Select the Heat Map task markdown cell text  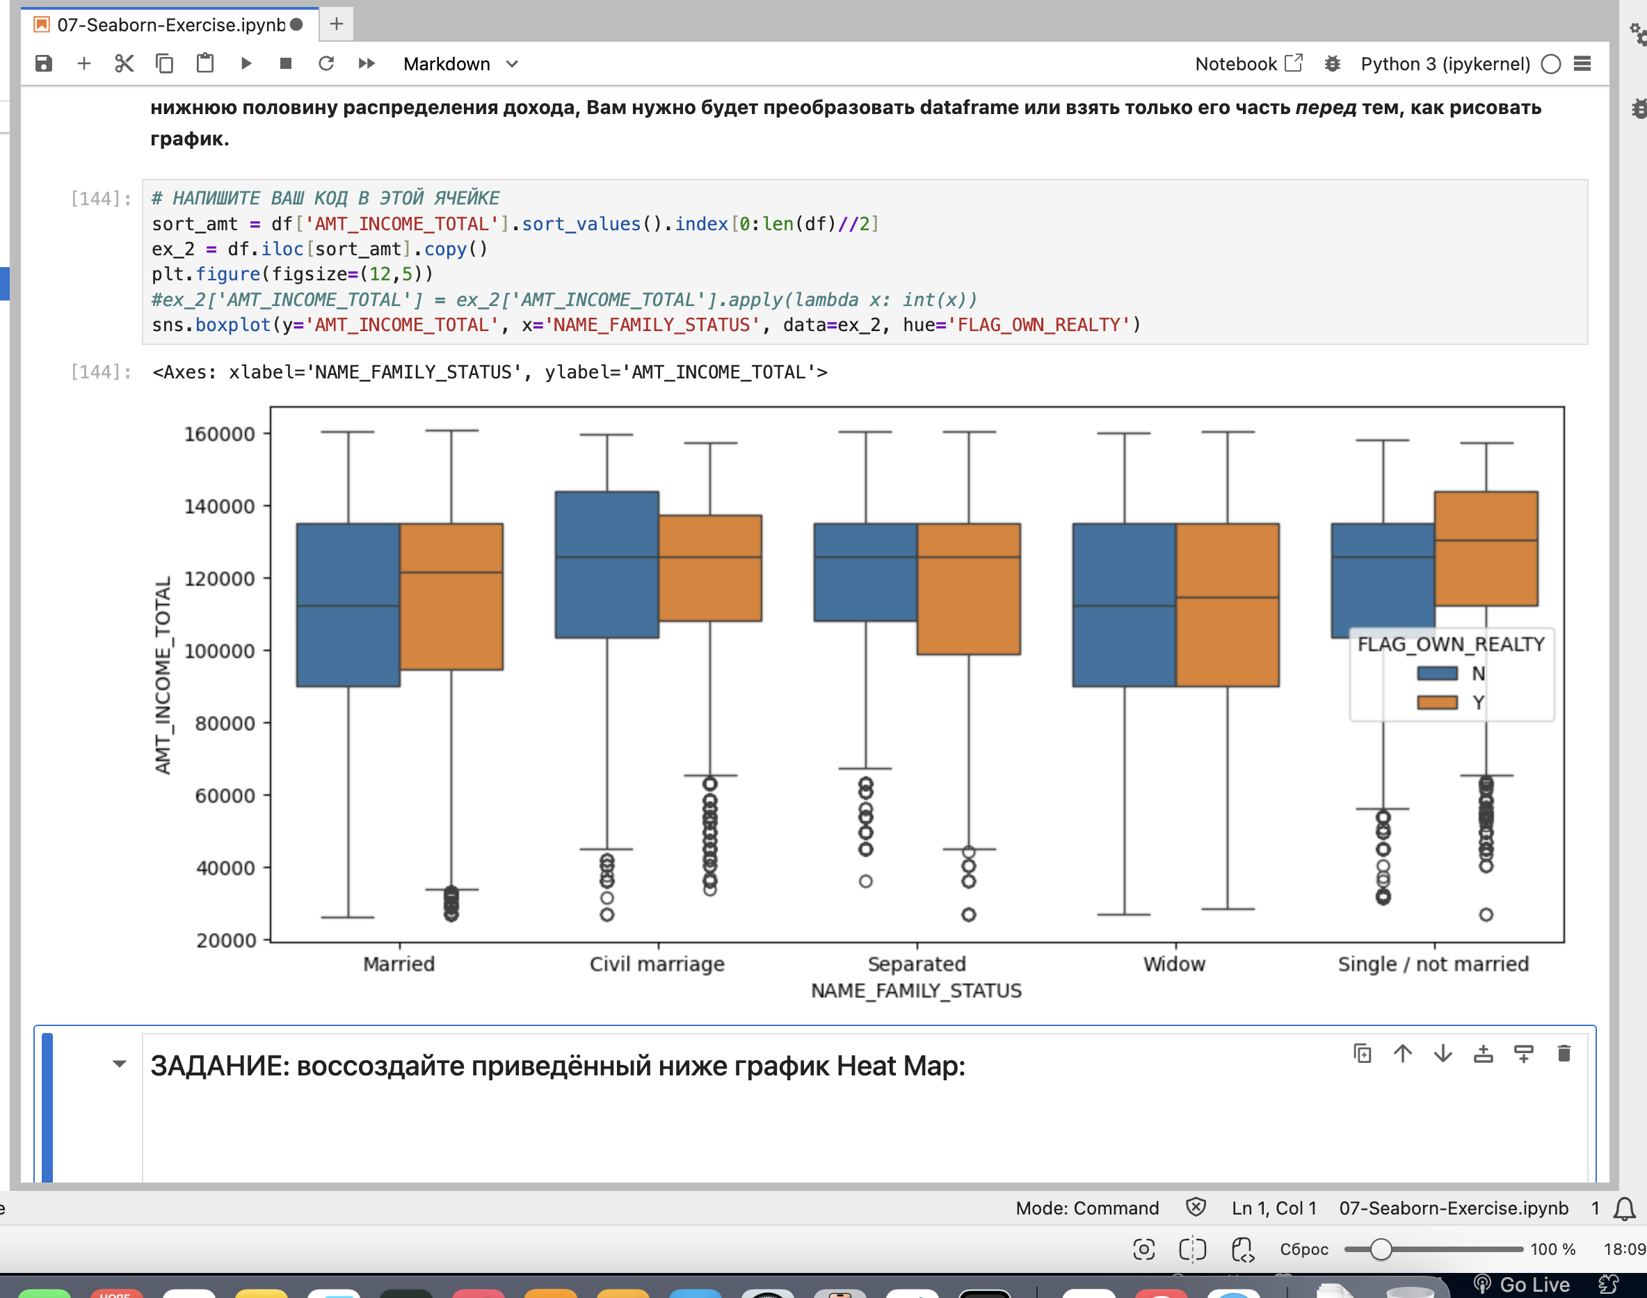coord(558,1066)
